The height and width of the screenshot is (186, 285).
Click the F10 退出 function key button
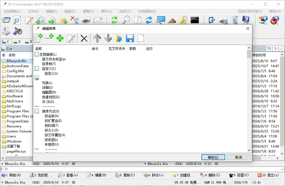pos(268,175)
